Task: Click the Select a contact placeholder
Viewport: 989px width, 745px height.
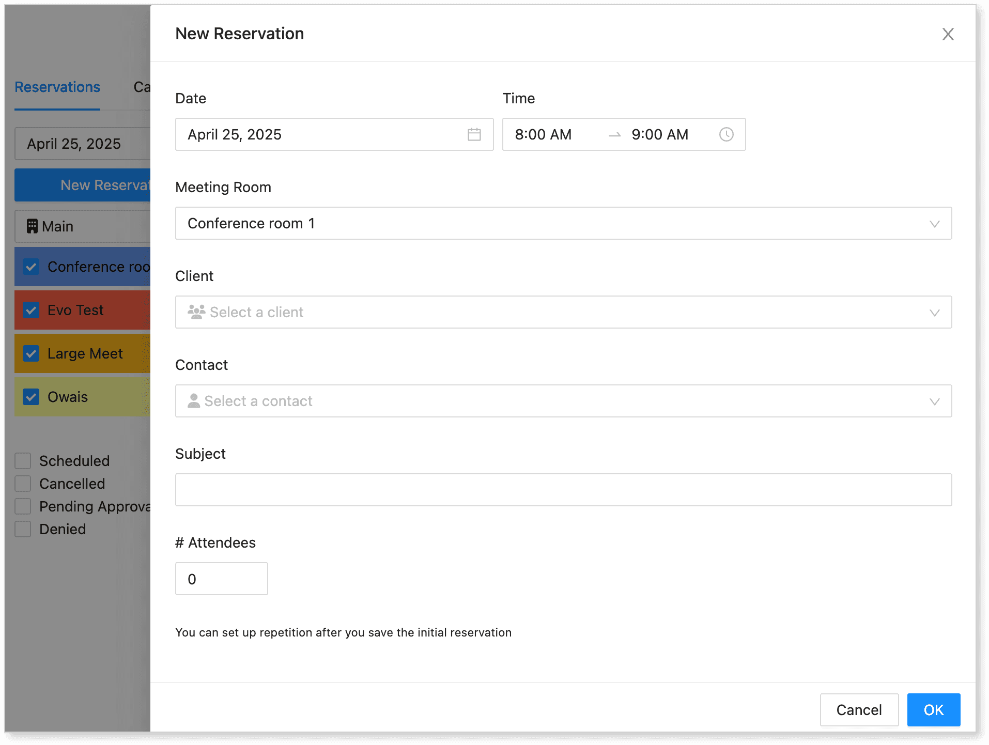Action: [x=258, y=401]
